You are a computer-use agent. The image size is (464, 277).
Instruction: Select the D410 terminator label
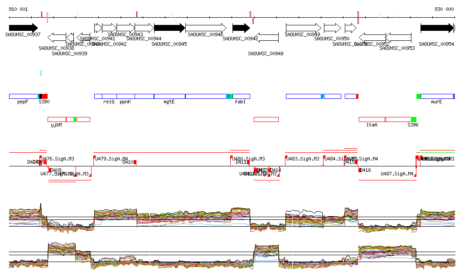[128, 162]
